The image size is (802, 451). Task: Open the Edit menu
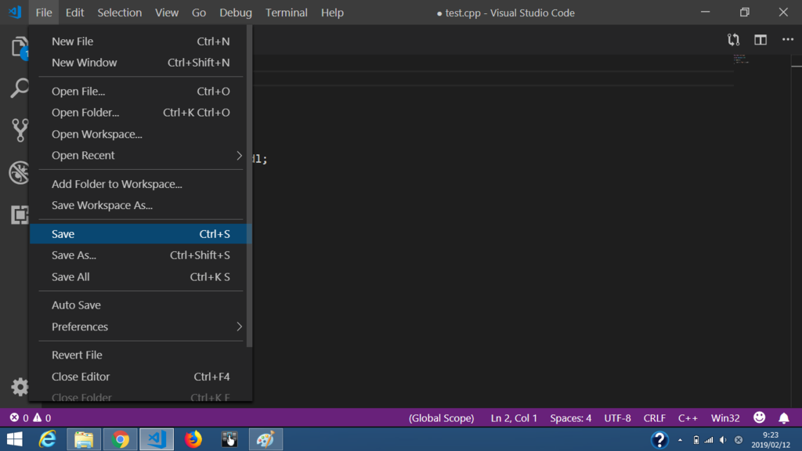click(x=74, y=13)
